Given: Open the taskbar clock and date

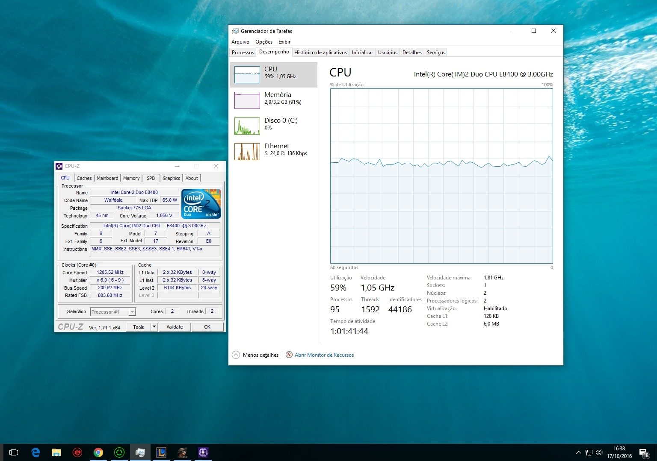Looking at the screenshot, I should tap(619, 452).
